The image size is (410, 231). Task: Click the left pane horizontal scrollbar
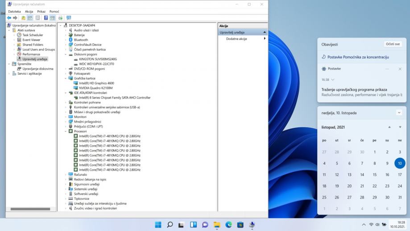tap(30, 209)
